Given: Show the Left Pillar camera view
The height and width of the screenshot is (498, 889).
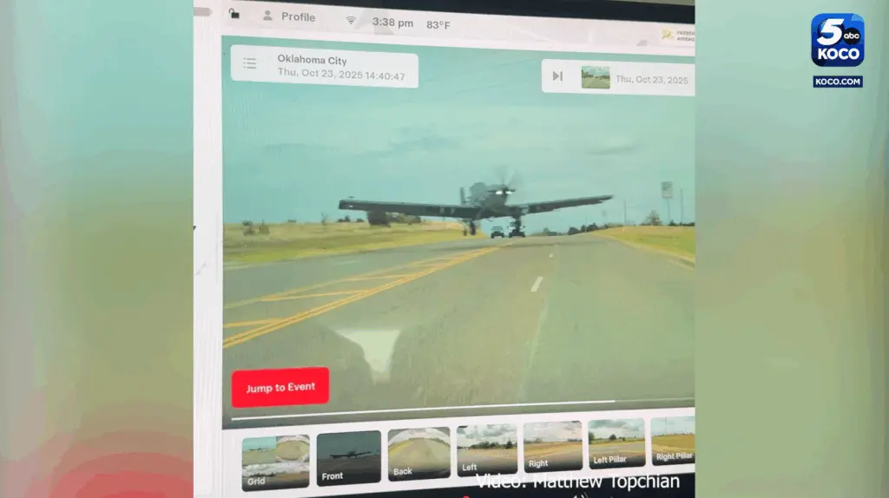Looking at the screenshot, I should [616, 442].
